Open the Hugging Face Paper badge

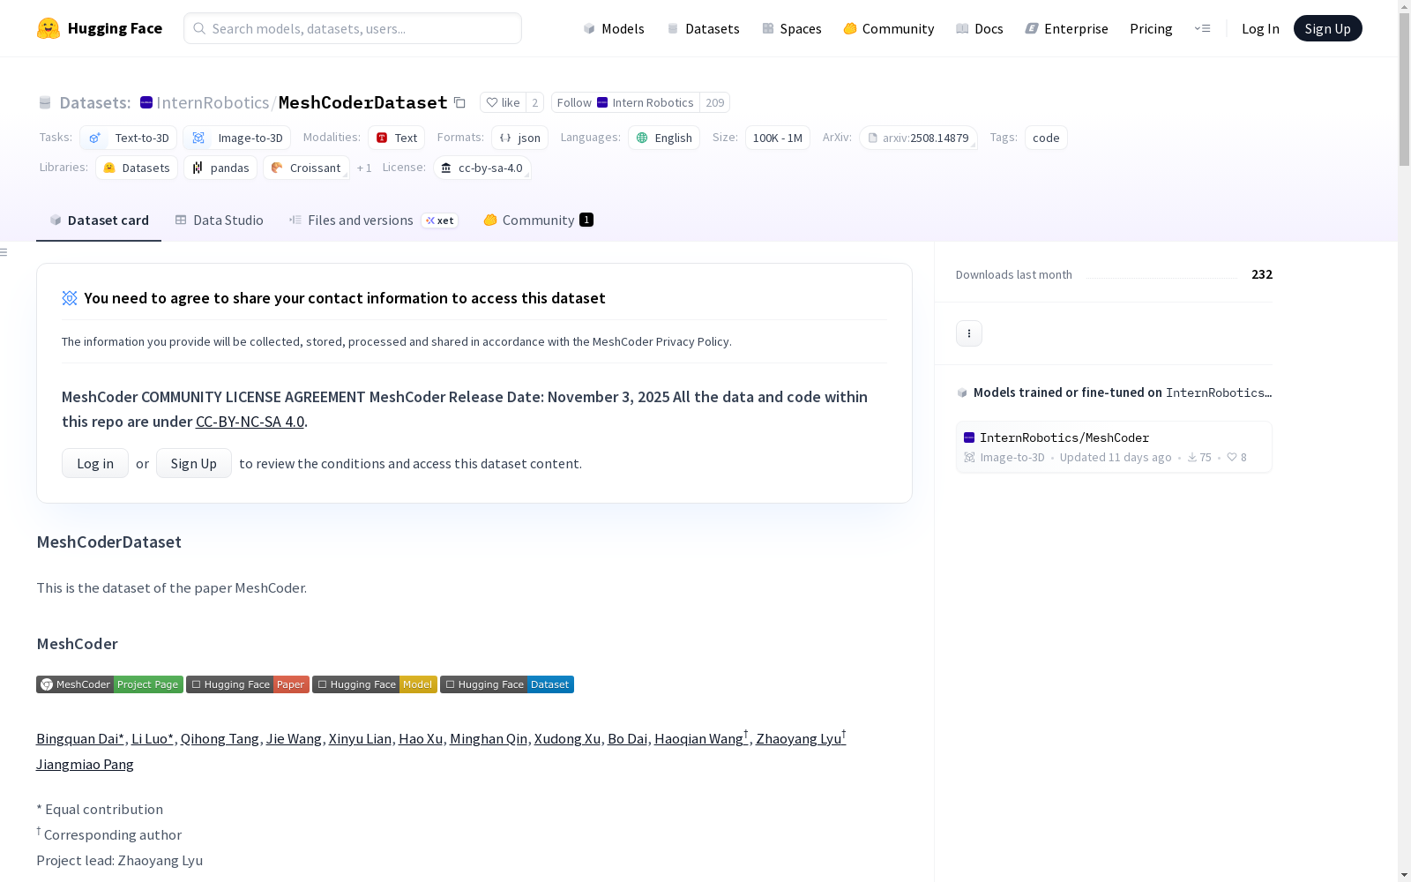coord(248,684)
